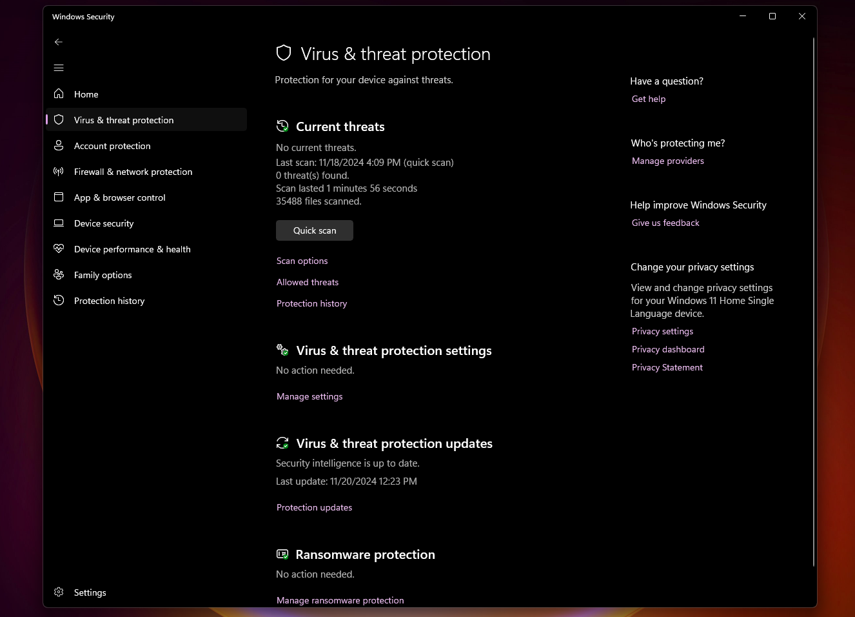
Task: Click the vertical scrollbar on the right
Action: tap(814, 301)
